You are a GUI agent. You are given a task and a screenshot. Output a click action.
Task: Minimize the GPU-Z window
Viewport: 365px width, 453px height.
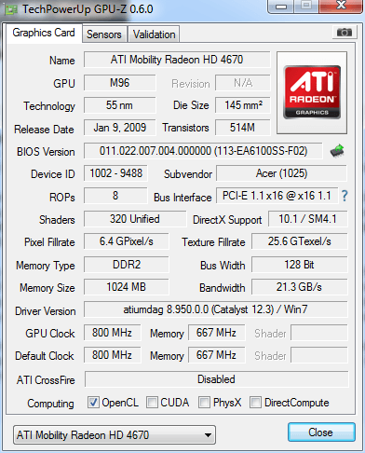coord(281,7)
